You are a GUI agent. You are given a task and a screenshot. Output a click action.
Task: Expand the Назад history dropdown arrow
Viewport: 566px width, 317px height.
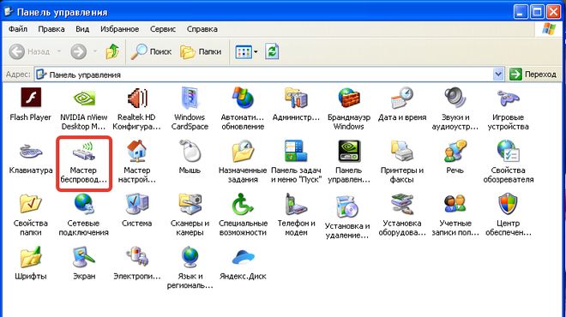(x=59, y=51)
